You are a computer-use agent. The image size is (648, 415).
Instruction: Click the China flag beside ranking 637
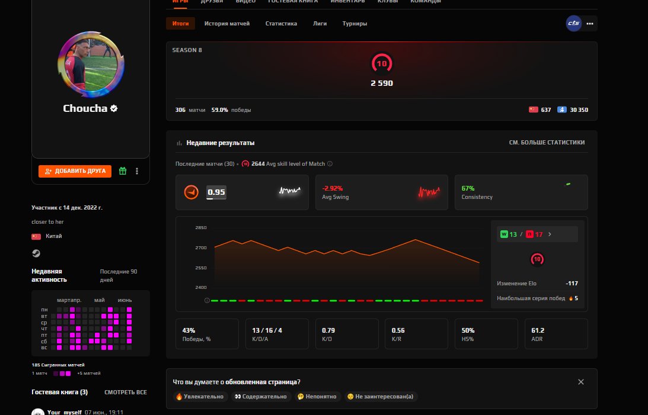click(533, 110)
